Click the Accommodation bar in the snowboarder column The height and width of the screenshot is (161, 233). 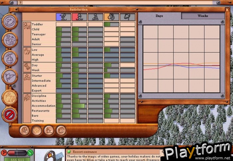[x=80, y=106]
